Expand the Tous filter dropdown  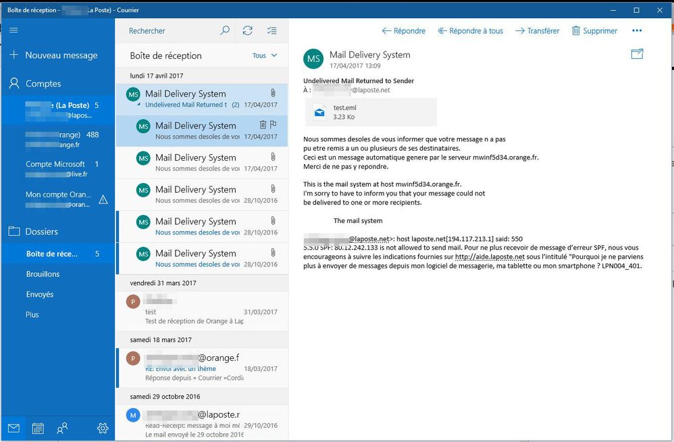[x=265, y=55]
